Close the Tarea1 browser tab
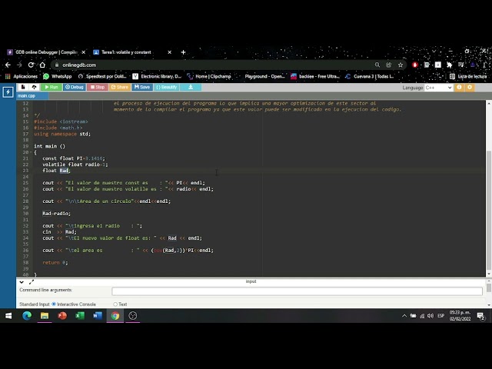 coord(169,52)
